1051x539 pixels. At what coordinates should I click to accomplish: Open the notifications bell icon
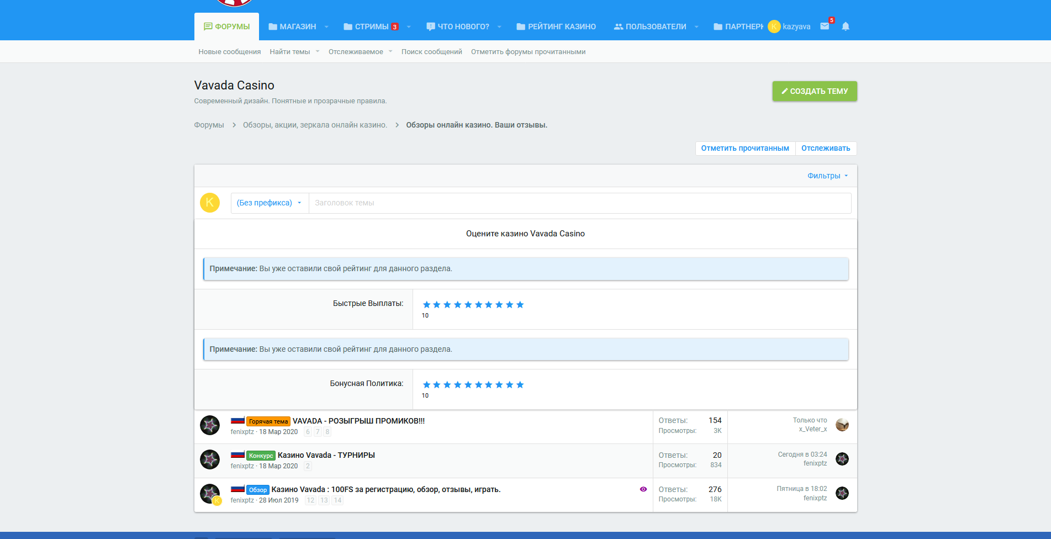846,27
